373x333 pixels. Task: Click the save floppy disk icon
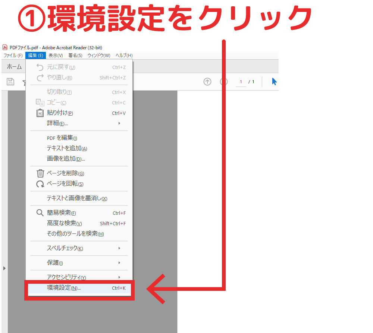pos(10,82)
